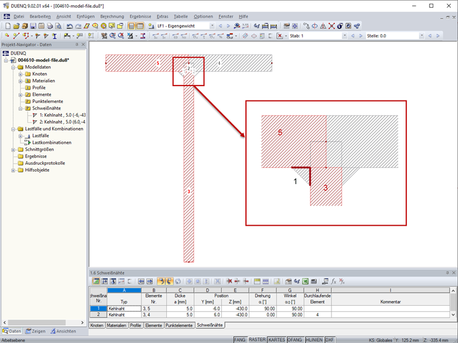The image size is (458, 343).
Task: Toggle the FANG status bar button
Action: [239, 340]
